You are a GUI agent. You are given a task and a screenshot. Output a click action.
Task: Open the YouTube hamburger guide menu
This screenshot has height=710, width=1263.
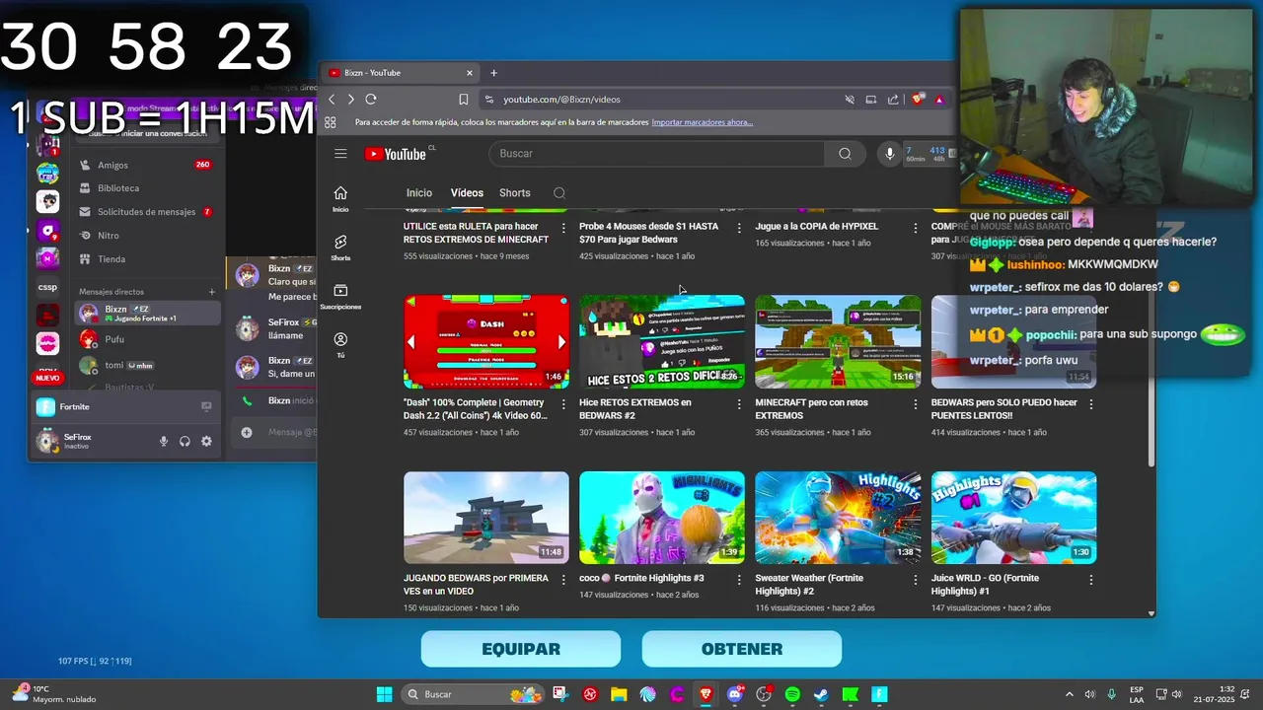[340, 153]
